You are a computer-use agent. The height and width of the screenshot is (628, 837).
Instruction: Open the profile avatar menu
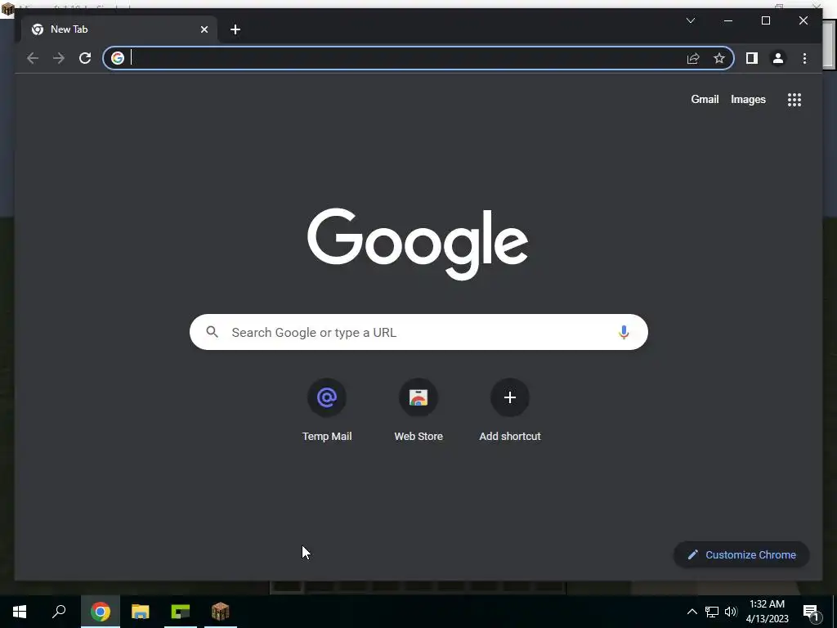pyautogui.click(x=778, y=58)
